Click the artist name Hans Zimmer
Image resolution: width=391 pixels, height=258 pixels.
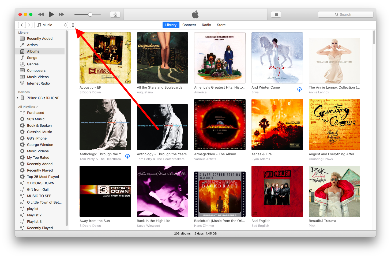pyautogui.click(x=204, y=226)
